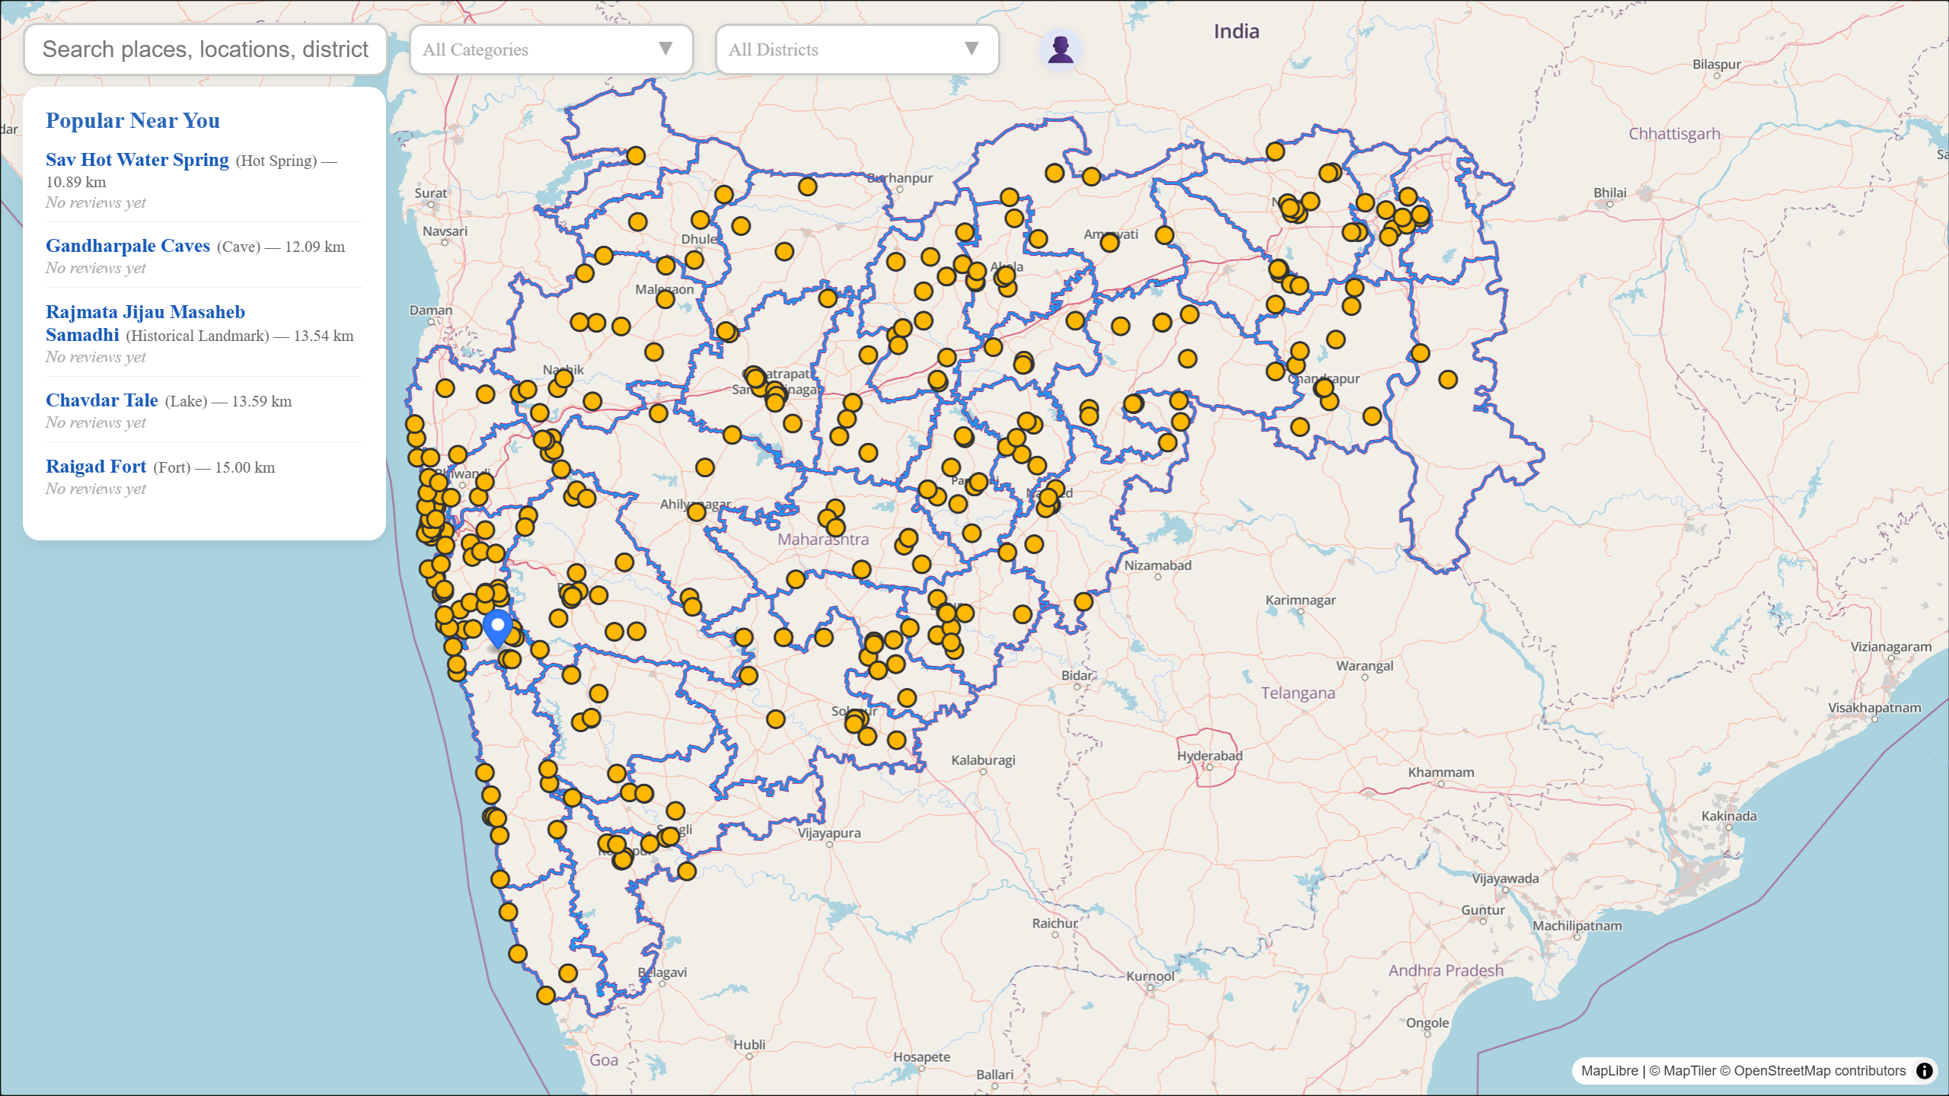The width and height of the screenshot is (1949, 1096).
Task: Open Rajmata Jijau Masaheb Samadhi entry
Action: (x=145, y=323)
